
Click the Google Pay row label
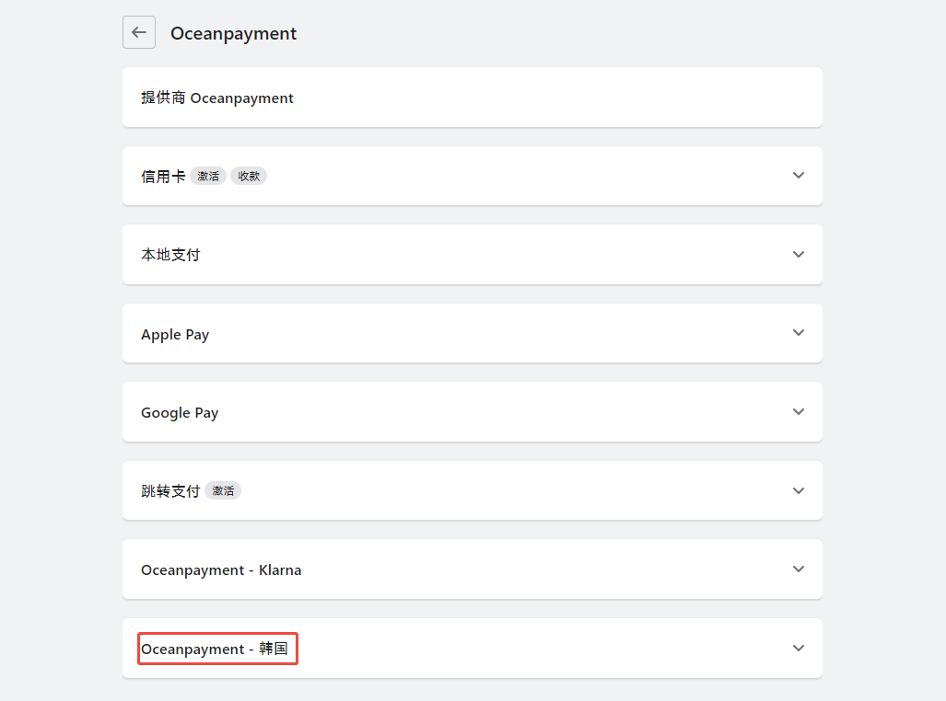(180, 412)
